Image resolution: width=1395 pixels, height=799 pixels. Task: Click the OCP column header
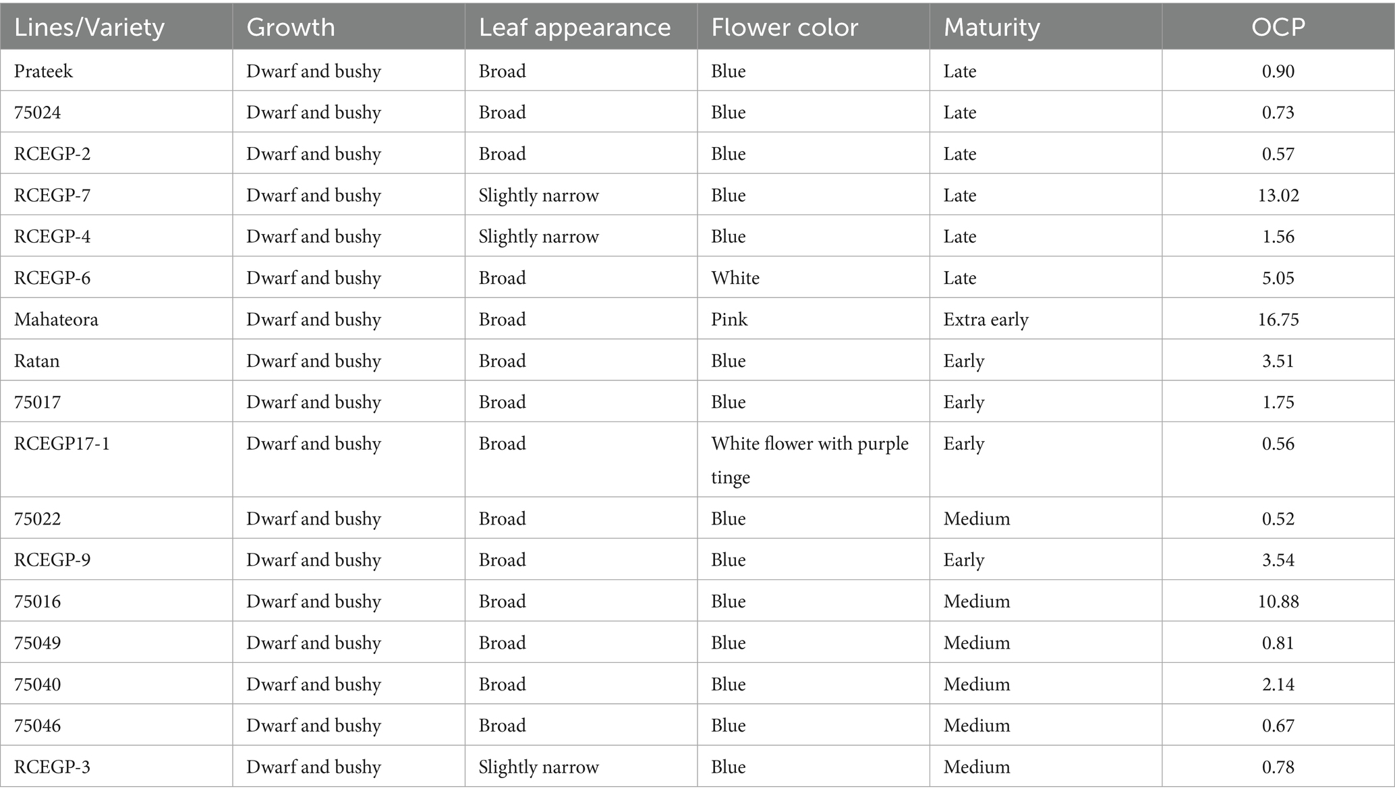pos(1278,27)
